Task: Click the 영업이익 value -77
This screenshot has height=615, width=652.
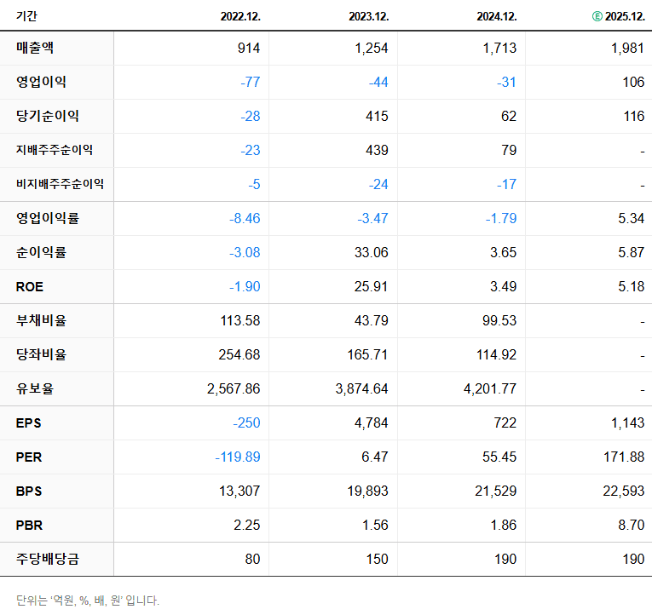Action: 251,83
